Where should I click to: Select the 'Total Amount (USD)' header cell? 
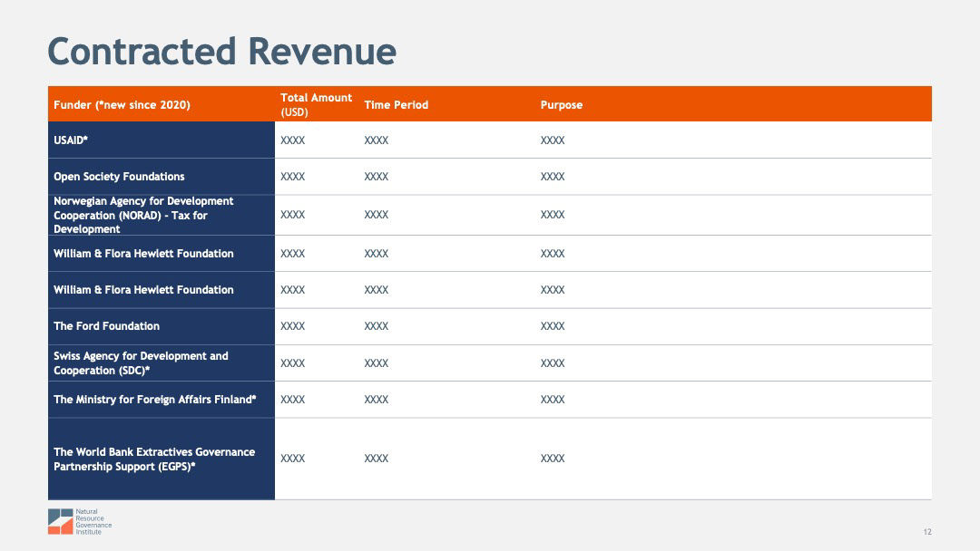(317, 104)
